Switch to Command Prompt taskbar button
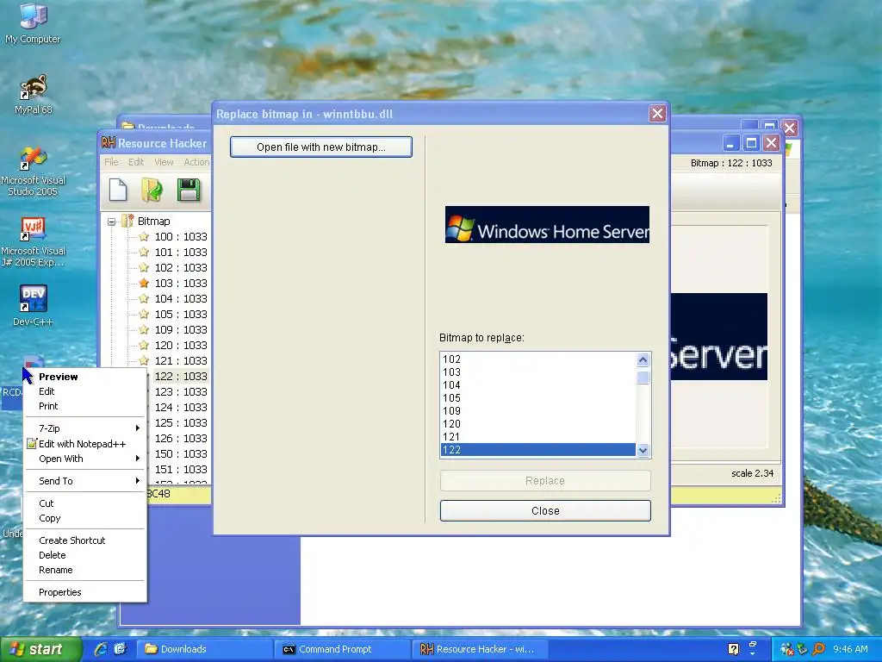This screenshot has width=882, height=662. click(x=341, y=649)
